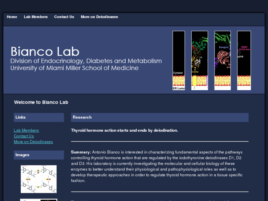268x201 pixels.
Task: Click the Research section header
Action: pyautogui.click(x=160, y=117)
